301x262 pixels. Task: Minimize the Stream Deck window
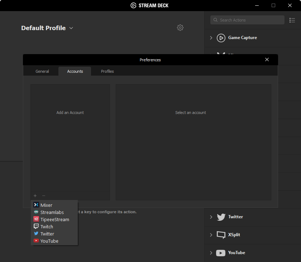pyautogui.click(x=257, y=5)
